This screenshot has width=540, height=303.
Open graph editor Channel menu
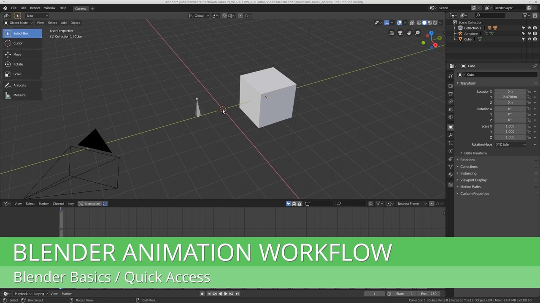58,204
